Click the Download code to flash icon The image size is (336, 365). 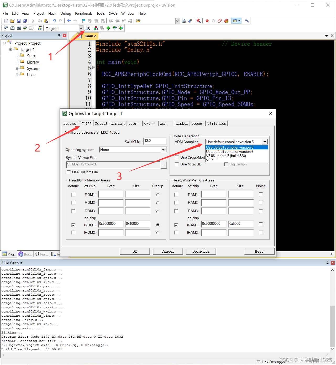40,28
